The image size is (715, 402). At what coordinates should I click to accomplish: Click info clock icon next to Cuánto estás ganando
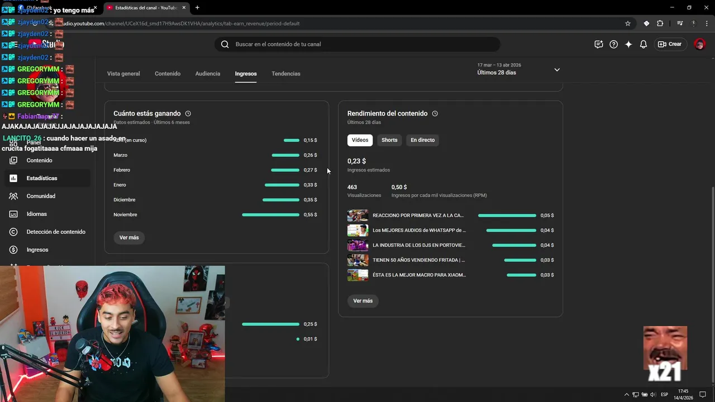(188, 113)
